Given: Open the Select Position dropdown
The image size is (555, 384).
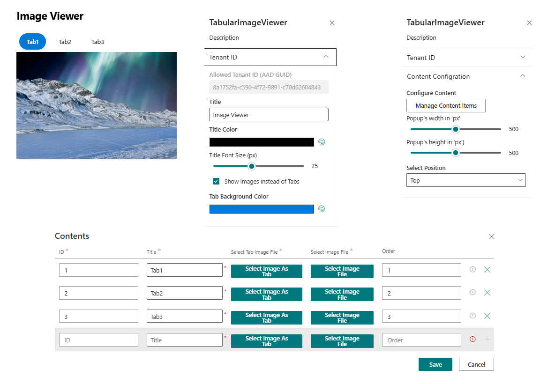Looking at the screenshot, I should coord(465,180).
